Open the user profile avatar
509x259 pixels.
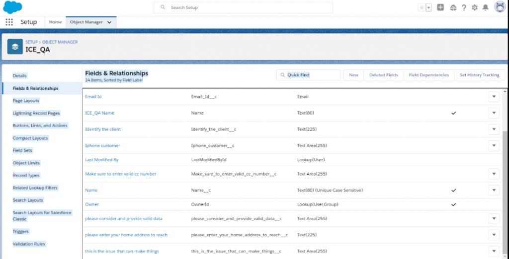[x=500, y=7]
